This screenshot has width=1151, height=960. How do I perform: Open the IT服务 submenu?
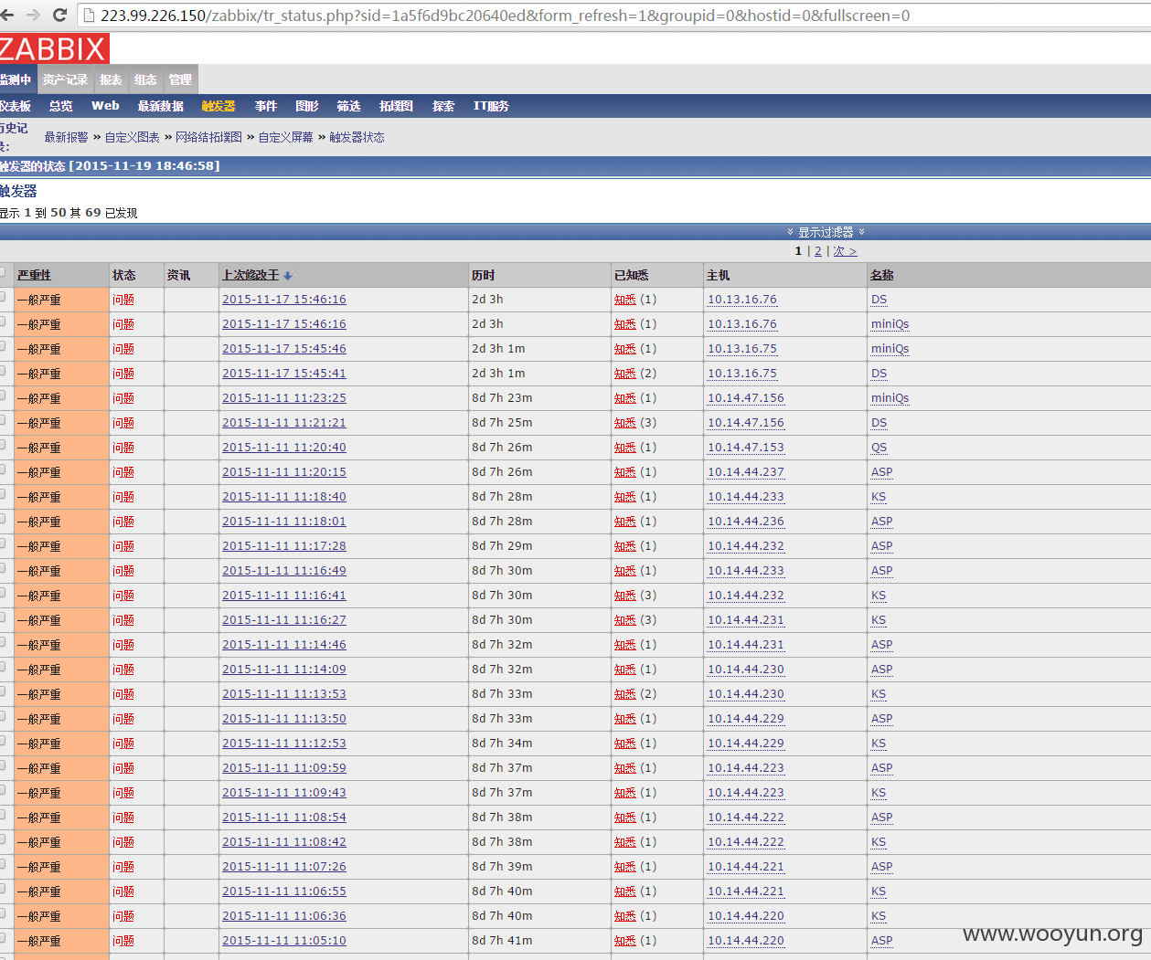(491, 106)
